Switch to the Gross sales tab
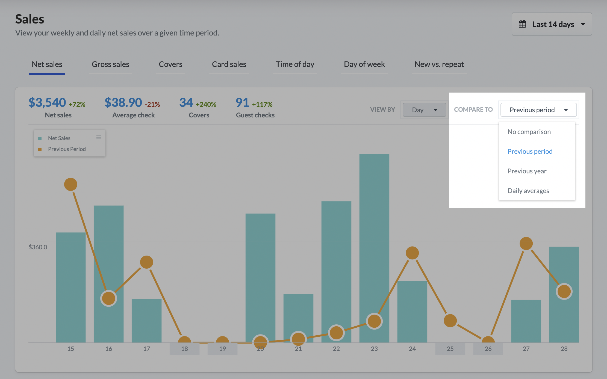The width and height of the screenshot is (607, 379). pos(110,64)
